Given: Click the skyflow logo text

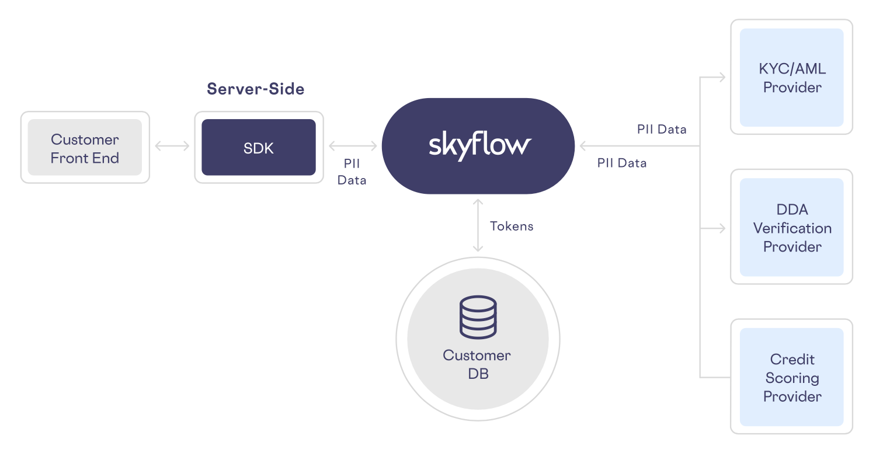Looking at the screenshot, I should [x=479, y=145].
